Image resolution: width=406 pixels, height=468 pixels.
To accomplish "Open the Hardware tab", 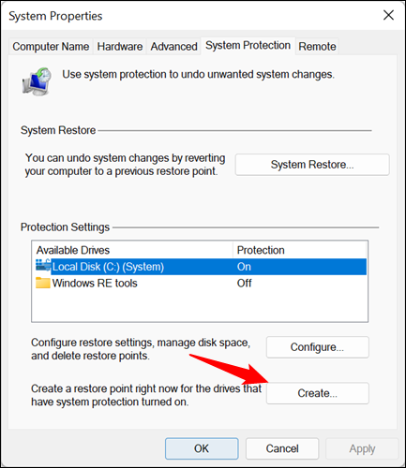I will point(120,47).
